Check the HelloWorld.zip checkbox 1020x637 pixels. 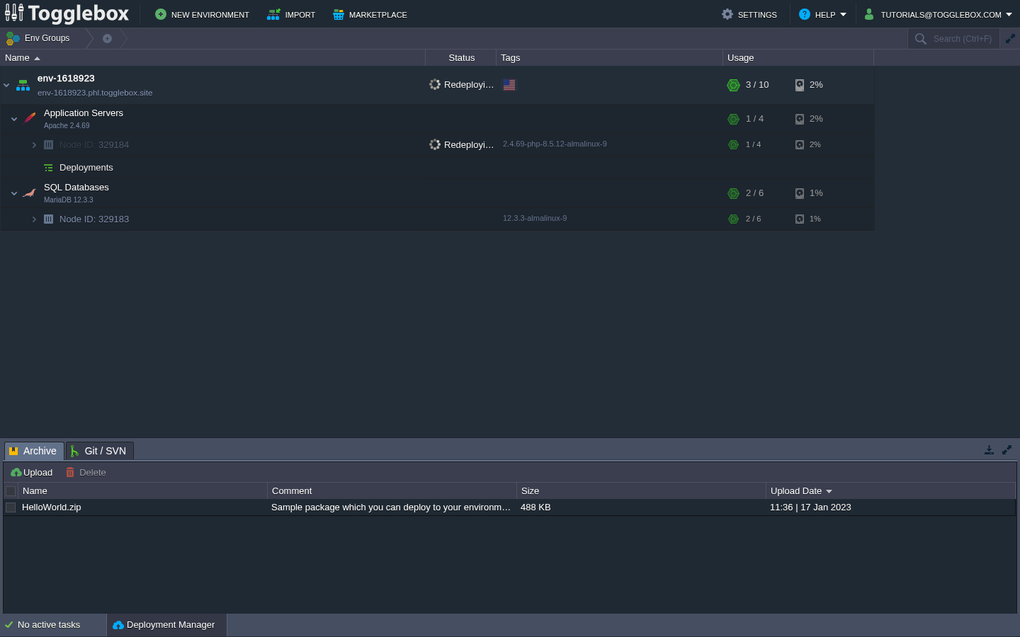click(x=11, y=507)
